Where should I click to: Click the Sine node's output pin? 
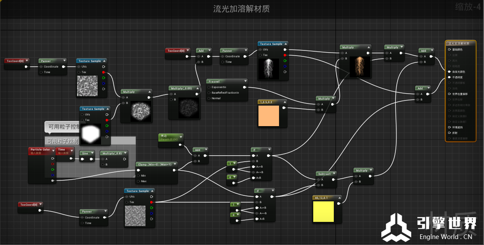[x=92, y=159]
